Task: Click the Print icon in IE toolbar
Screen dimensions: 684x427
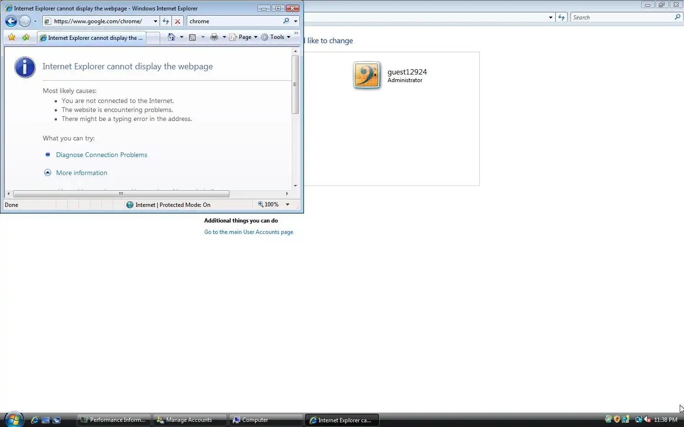Action: click(214, 37)
